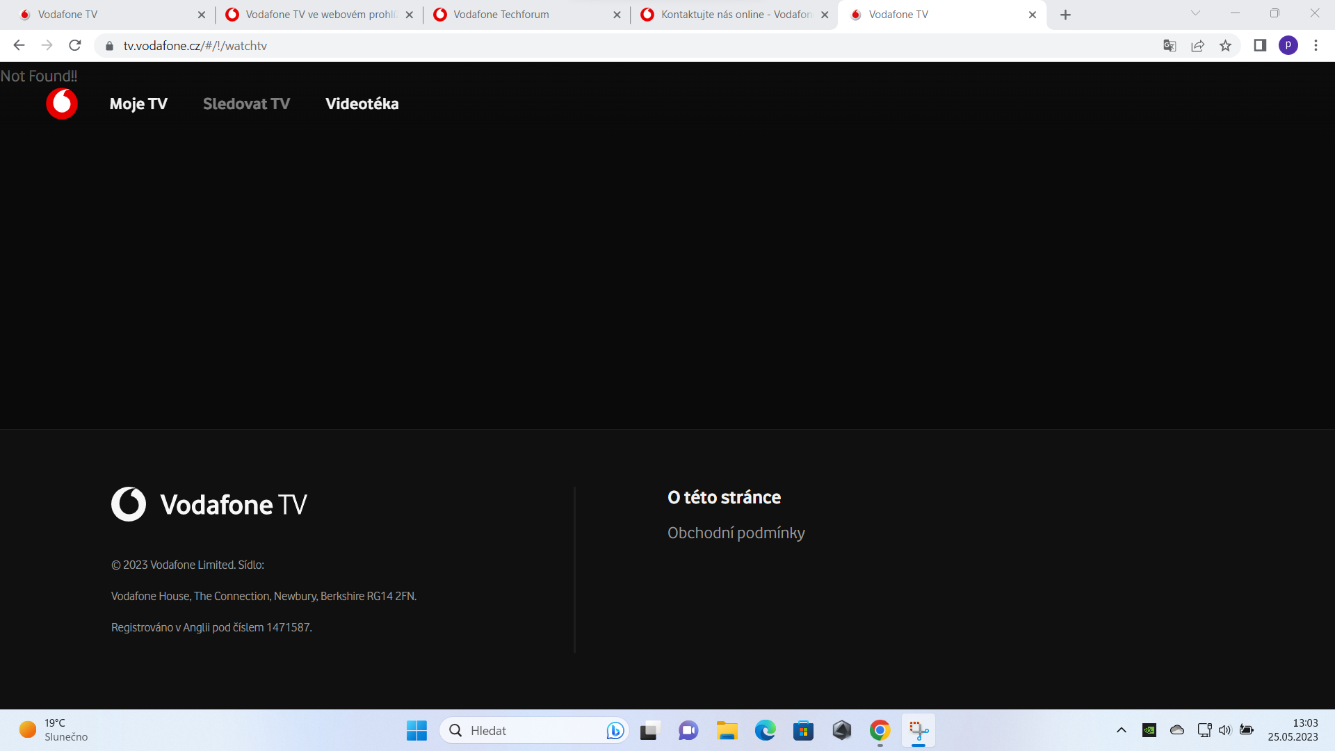Share this page from the address bar
The width and height of the screenshot is (1335, 751).
point(1197,46)
